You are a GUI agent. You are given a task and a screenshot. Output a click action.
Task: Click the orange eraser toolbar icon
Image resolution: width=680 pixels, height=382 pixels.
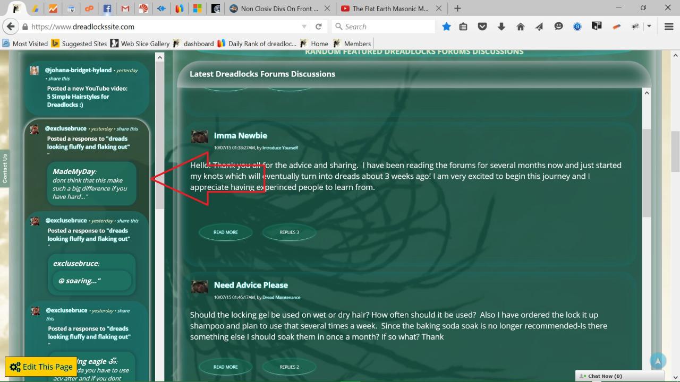[616, 27]
